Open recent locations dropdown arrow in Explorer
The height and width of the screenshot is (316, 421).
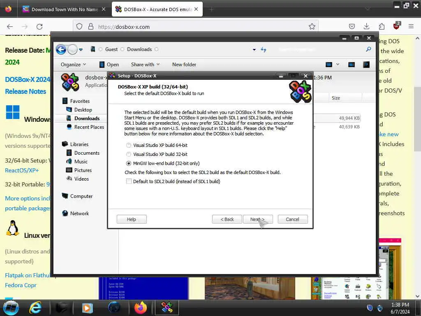pos(81,50)
